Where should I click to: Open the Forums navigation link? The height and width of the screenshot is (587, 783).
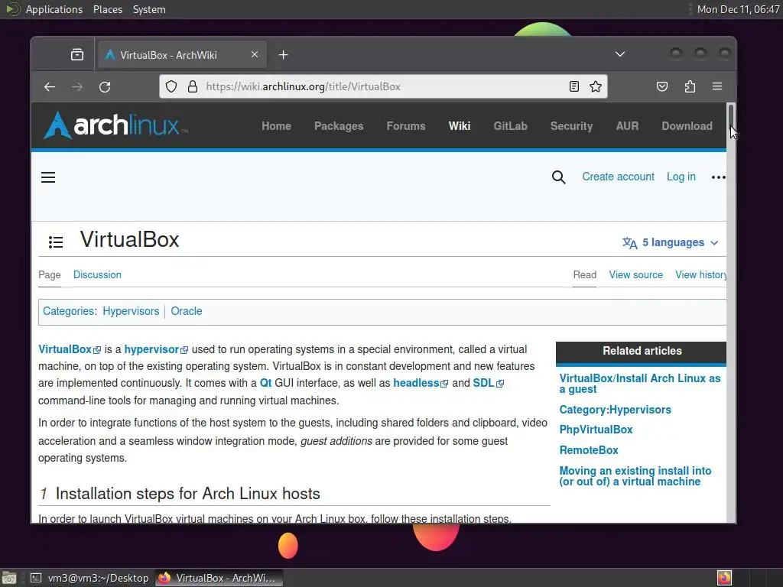tap(405, 126)
